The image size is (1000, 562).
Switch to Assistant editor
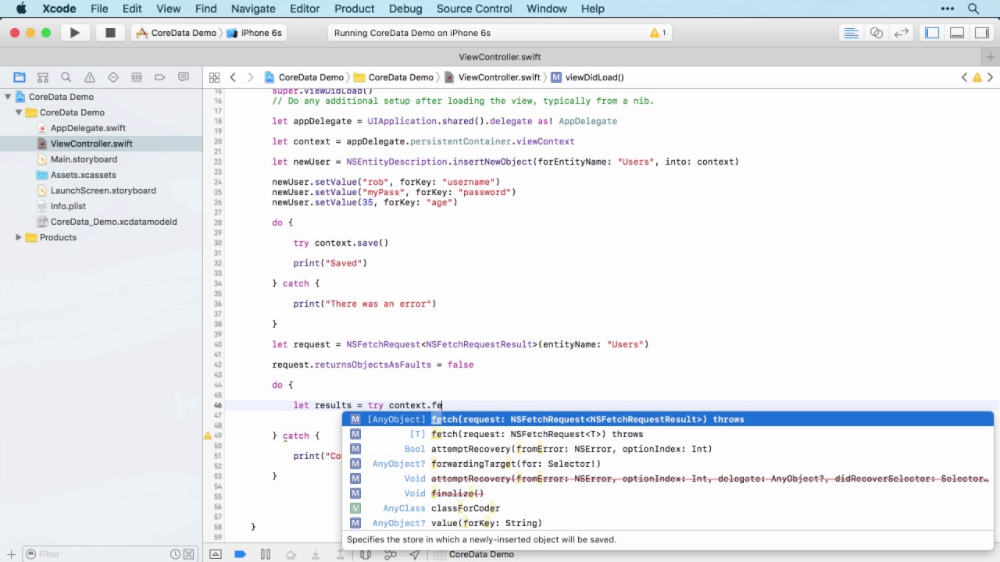(x=877, y=33)
